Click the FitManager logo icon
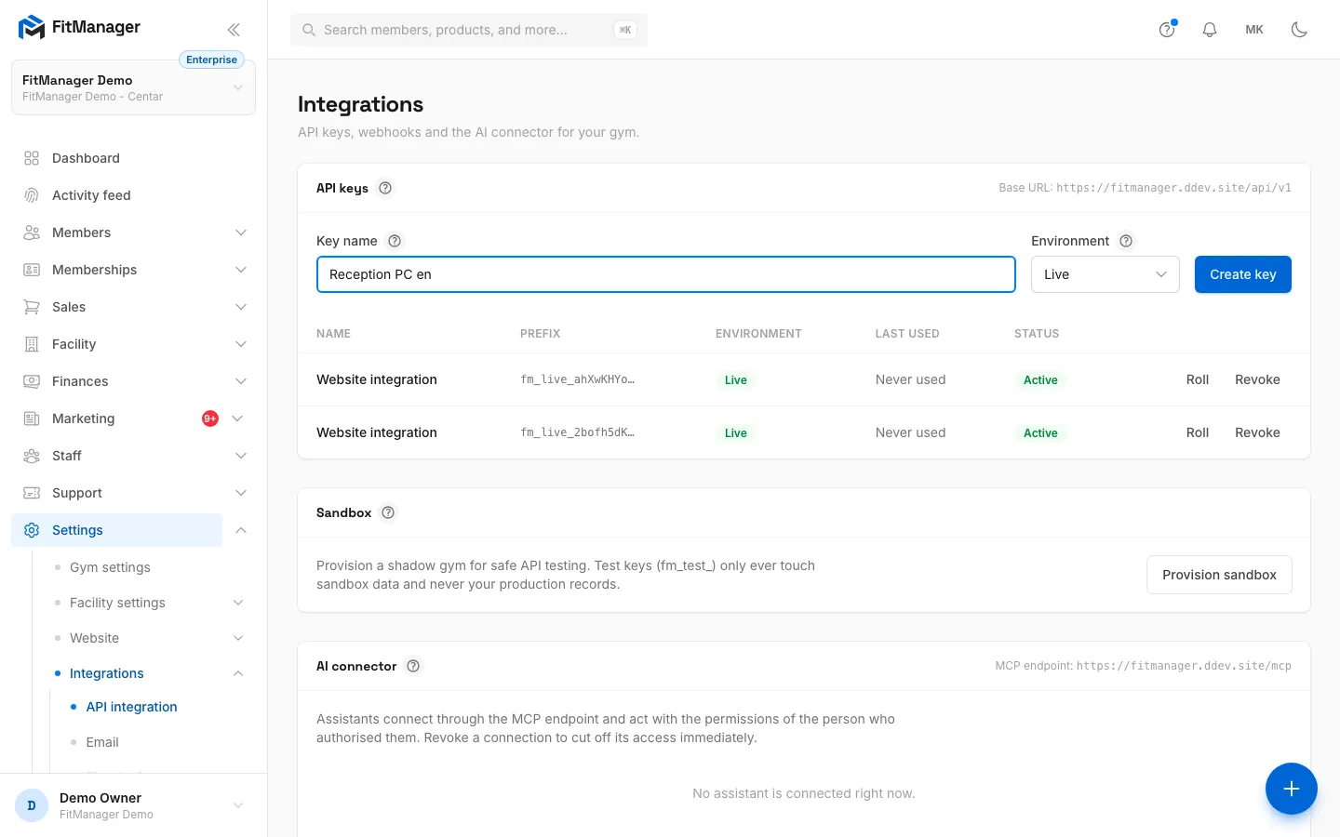1340x837 pixels. coord(32,27)
